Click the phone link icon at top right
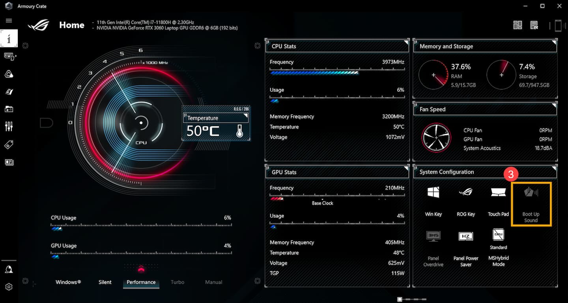This screenshot has width=568, height=303. 558,26
